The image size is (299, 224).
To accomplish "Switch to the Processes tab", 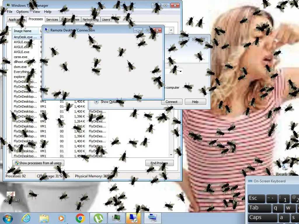I will click(36, 19).
